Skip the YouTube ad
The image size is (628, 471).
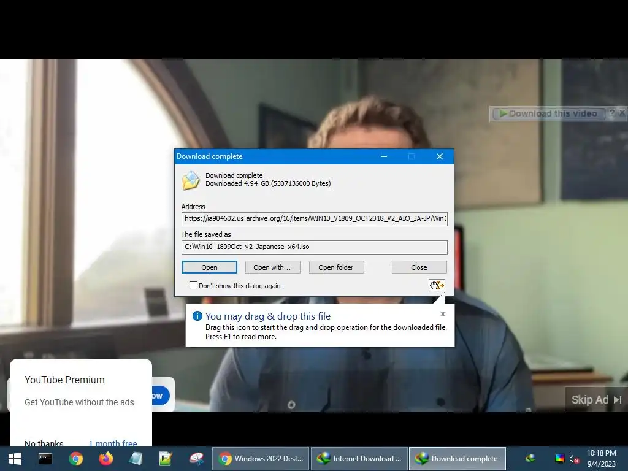pyautogui.click(x=596, y=399)
